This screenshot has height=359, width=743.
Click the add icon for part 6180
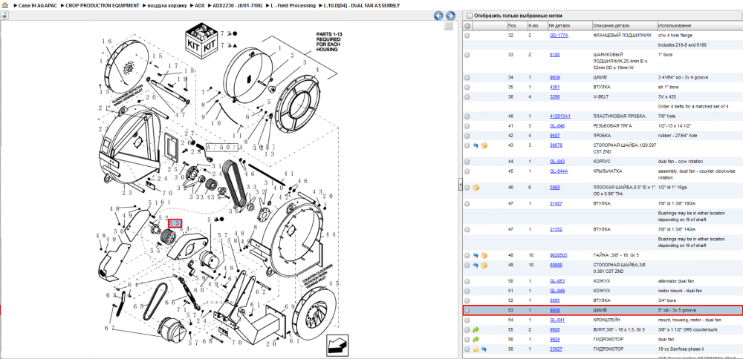click(x=467, y=55)
